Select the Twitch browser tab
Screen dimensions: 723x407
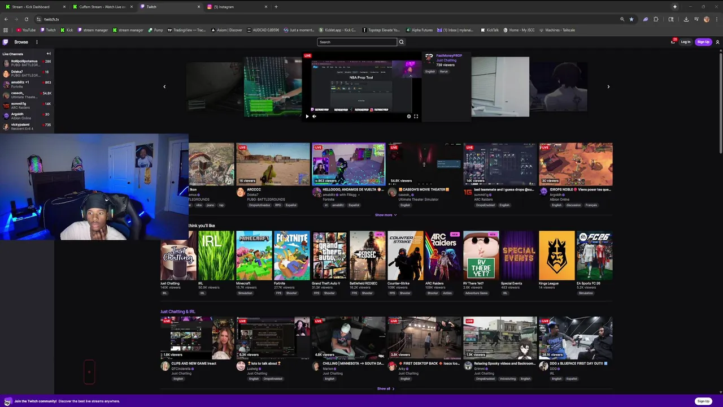pyautogui.click(x=169, y=7)
